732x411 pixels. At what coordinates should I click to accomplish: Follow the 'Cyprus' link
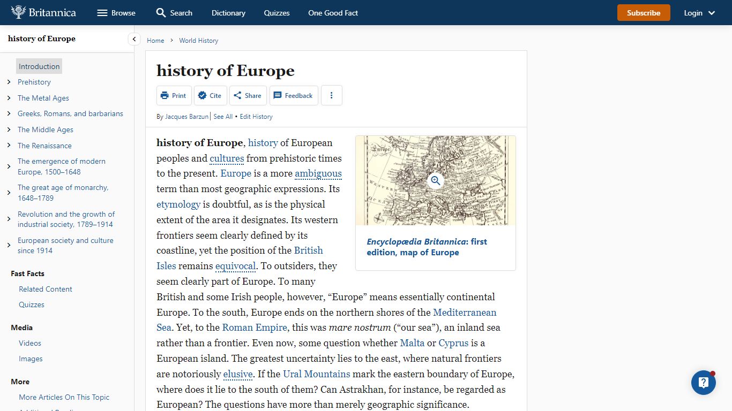coord(453,343)
